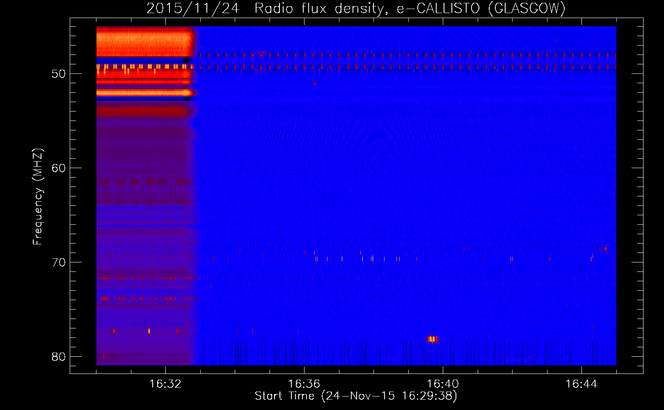Click the 16:32 time tick label

pyautogui.click(x=165, y=384)
